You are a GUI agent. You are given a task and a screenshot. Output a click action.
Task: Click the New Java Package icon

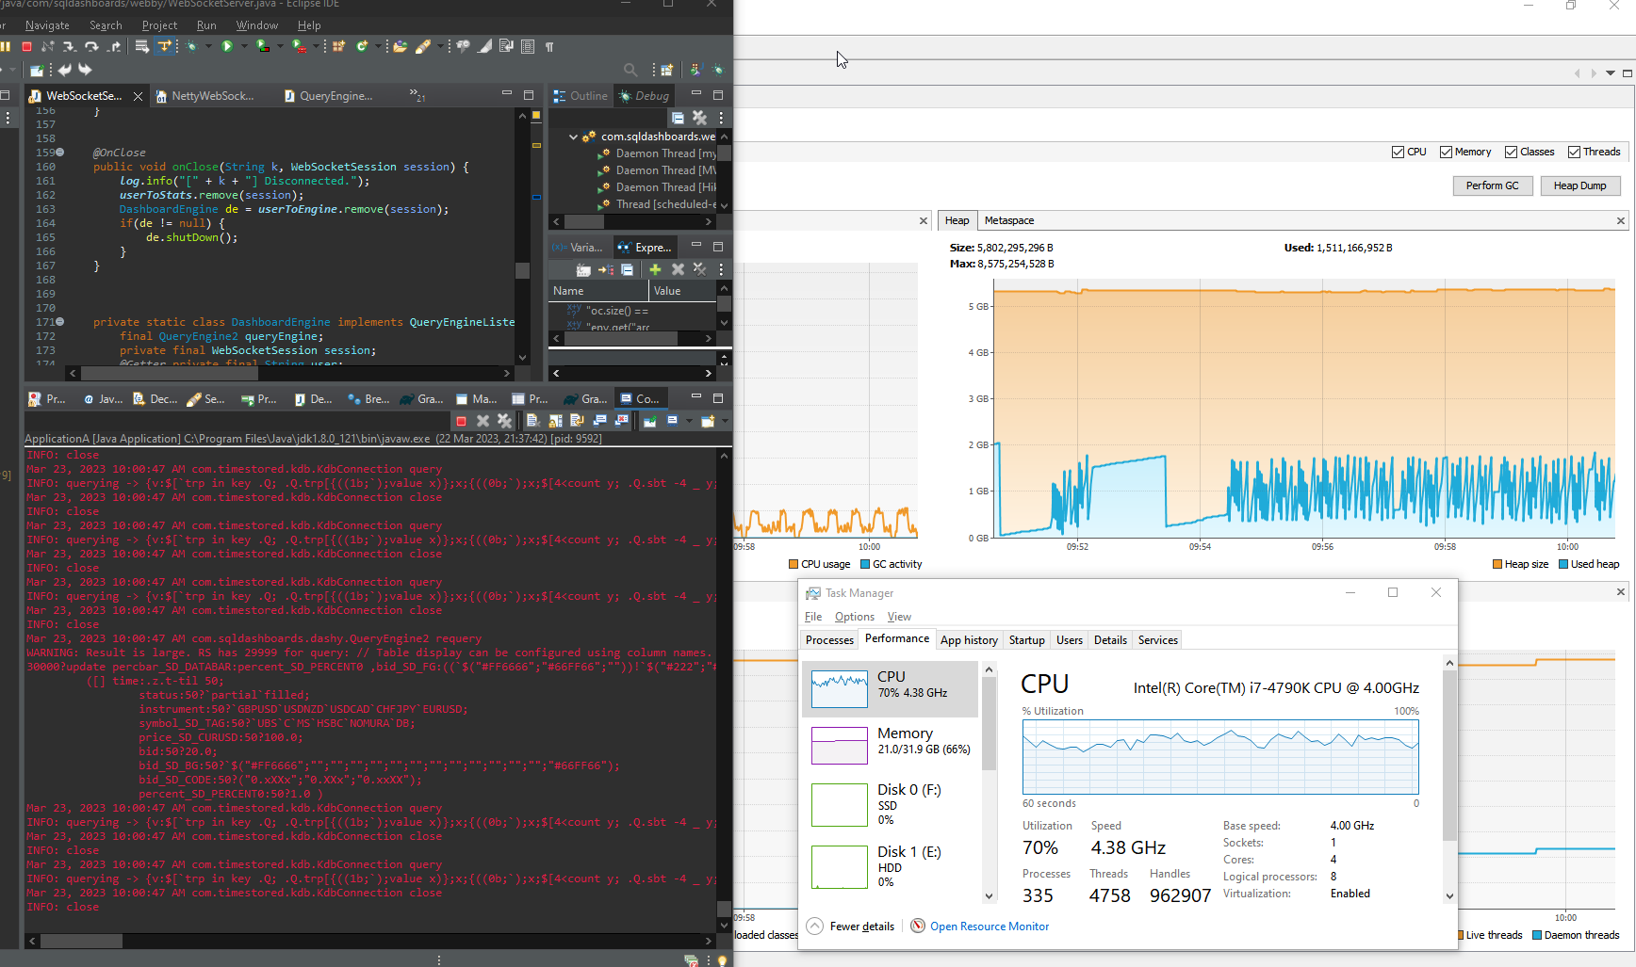pos(338,46)
